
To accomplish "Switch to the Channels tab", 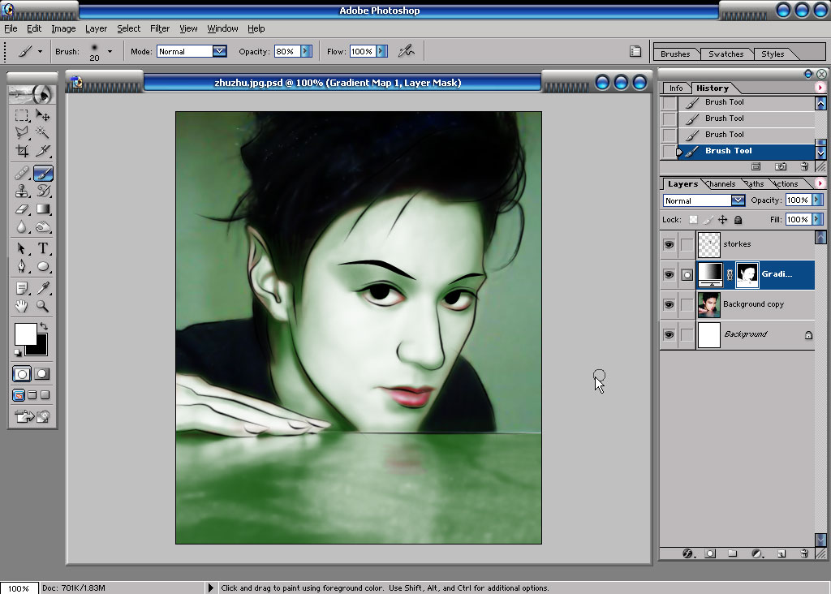I will click(x=721, y=184).
